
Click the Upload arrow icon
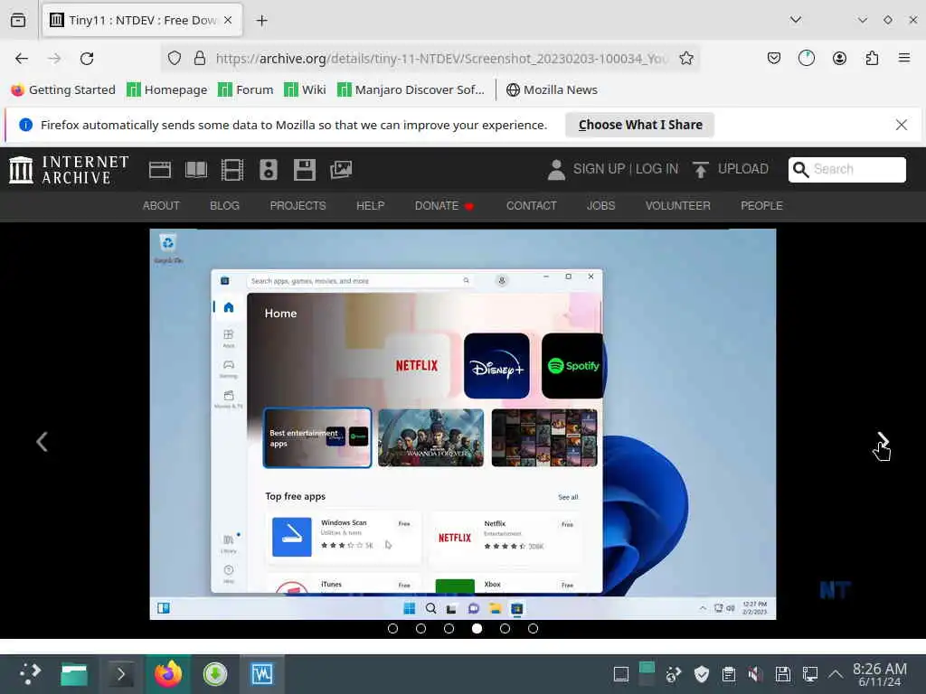pyautogui.click(x=701, y=169)
